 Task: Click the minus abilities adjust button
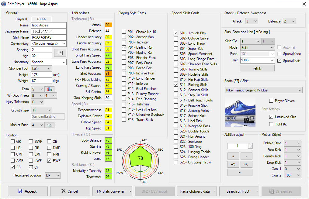click(246, 156)
